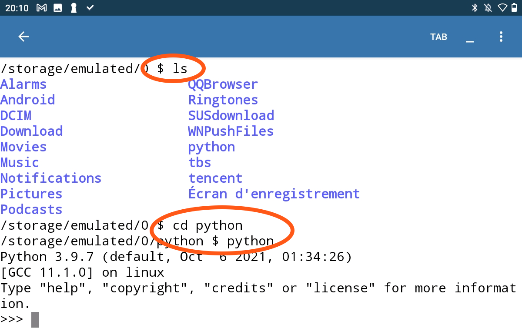Tap the muted notifications bell icon
Screen dimensions: 522x335
click(x=489, y=8)
